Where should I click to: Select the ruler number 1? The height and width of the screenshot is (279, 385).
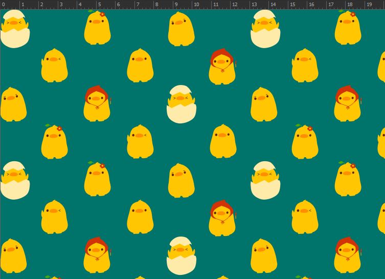coord(23,5)
